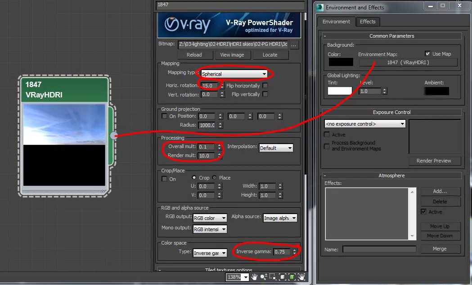Click the Horiz. rotation spinner arrows
This screenshot has width=472, height=285.
(222, 86)
